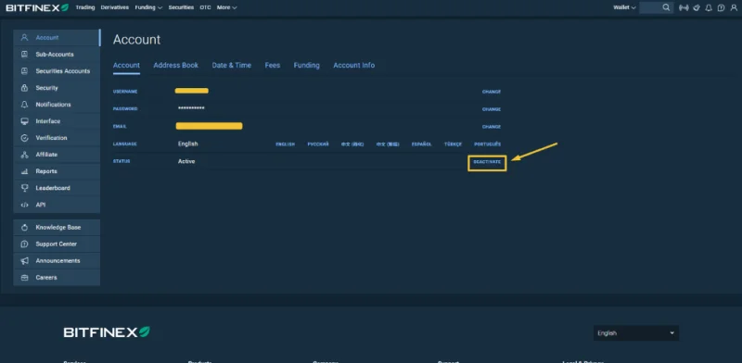The image size is (742, 363).
Task: Click Deactivate in the Status row
Action: pyautogui.click(x=487, y=162)
